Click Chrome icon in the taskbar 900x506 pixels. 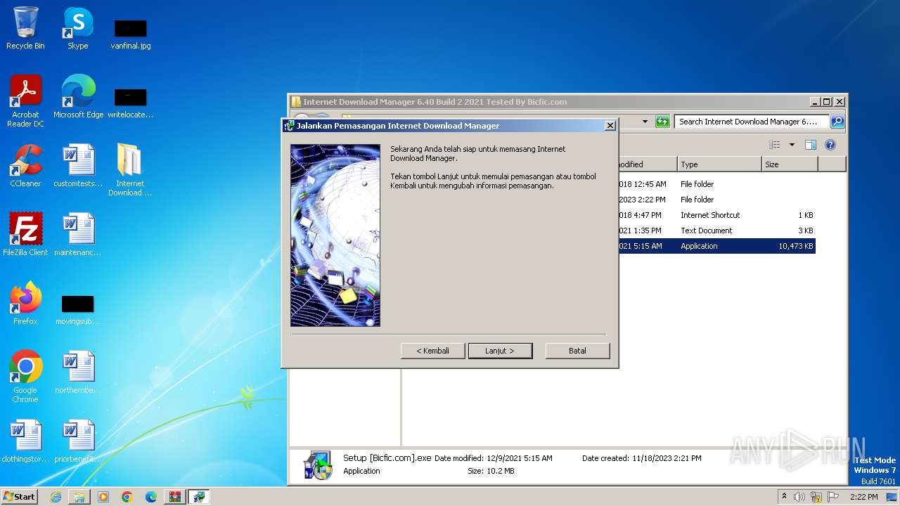pyautogui.click(x=127, y=497)
